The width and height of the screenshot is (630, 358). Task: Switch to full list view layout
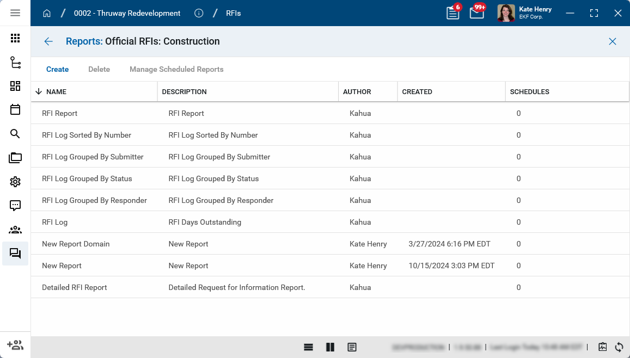(308, 347)
